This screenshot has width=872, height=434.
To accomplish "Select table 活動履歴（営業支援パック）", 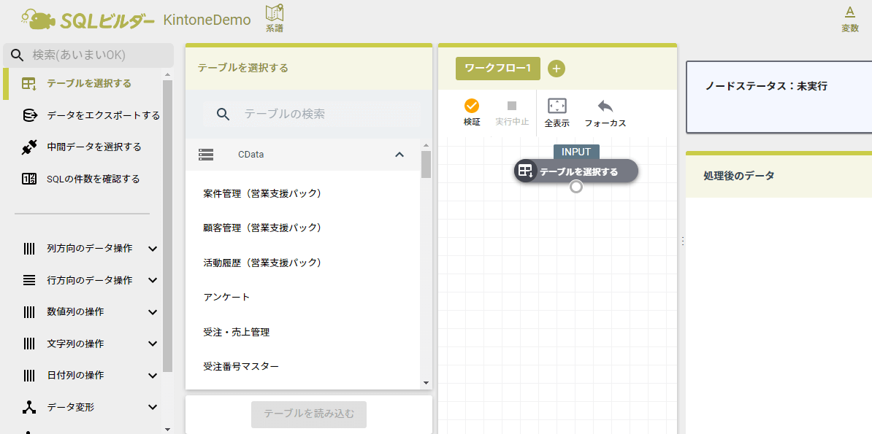I will pos(303,263).
